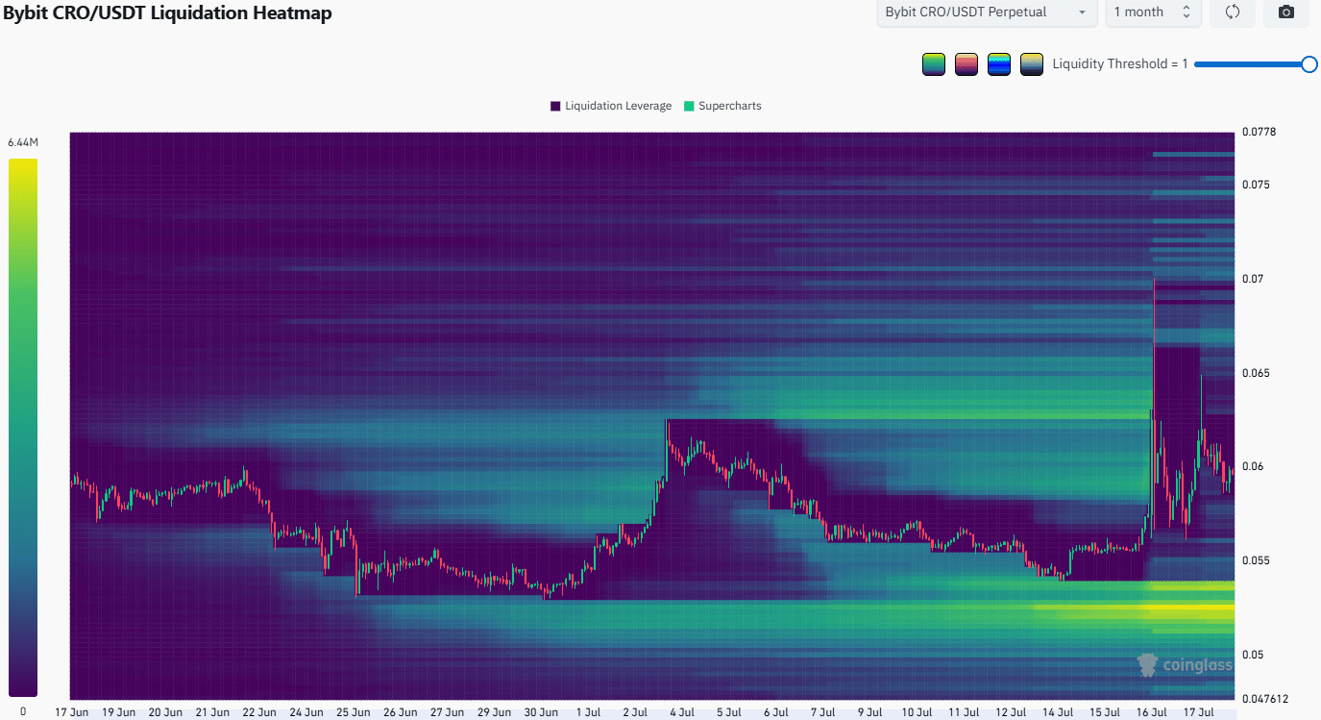Screen dimensions: 1321x720
Task: Click the 22 Jun date label
Action: (259, 712)
